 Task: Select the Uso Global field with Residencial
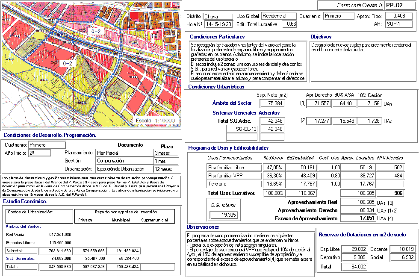279,16
